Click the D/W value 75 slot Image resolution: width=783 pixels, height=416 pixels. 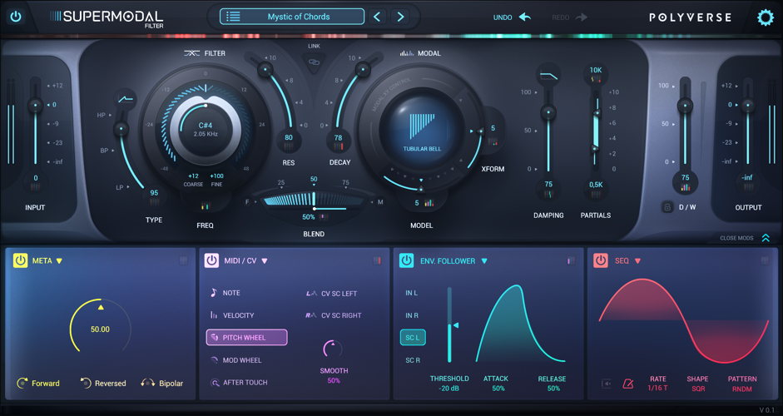[x=685, y=181]
